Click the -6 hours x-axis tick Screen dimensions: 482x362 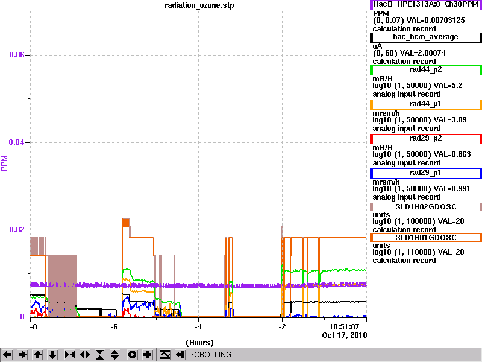pyautogui.click(x=114, y=326)
